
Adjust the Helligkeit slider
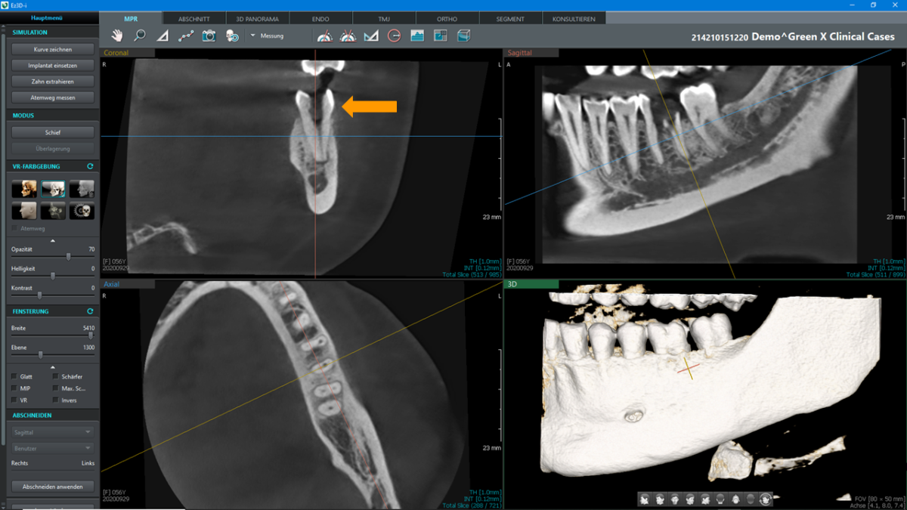click(53, 276)
